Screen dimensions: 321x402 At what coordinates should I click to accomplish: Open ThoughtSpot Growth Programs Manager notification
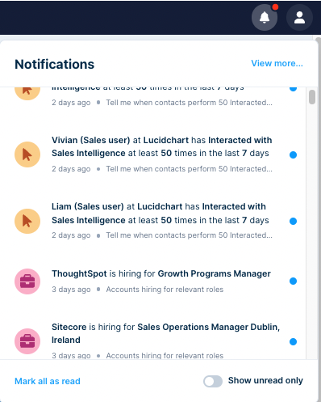pyautogui.click(x=161, y=273)
